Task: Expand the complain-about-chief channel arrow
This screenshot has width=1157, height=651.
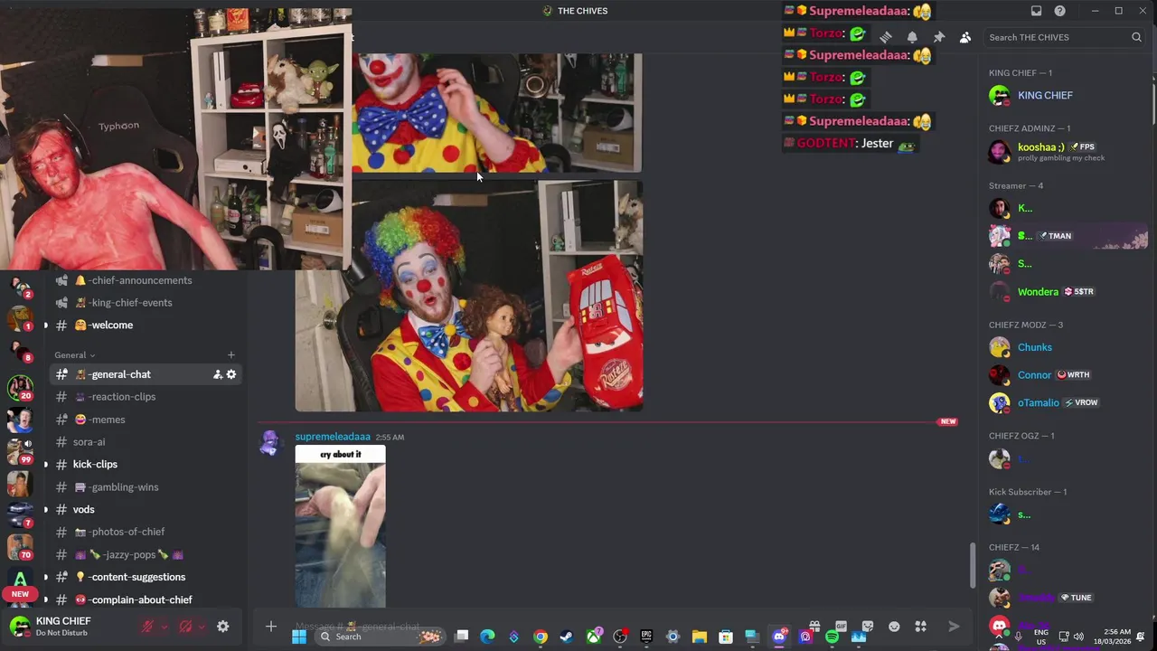Action: (46, 599)
